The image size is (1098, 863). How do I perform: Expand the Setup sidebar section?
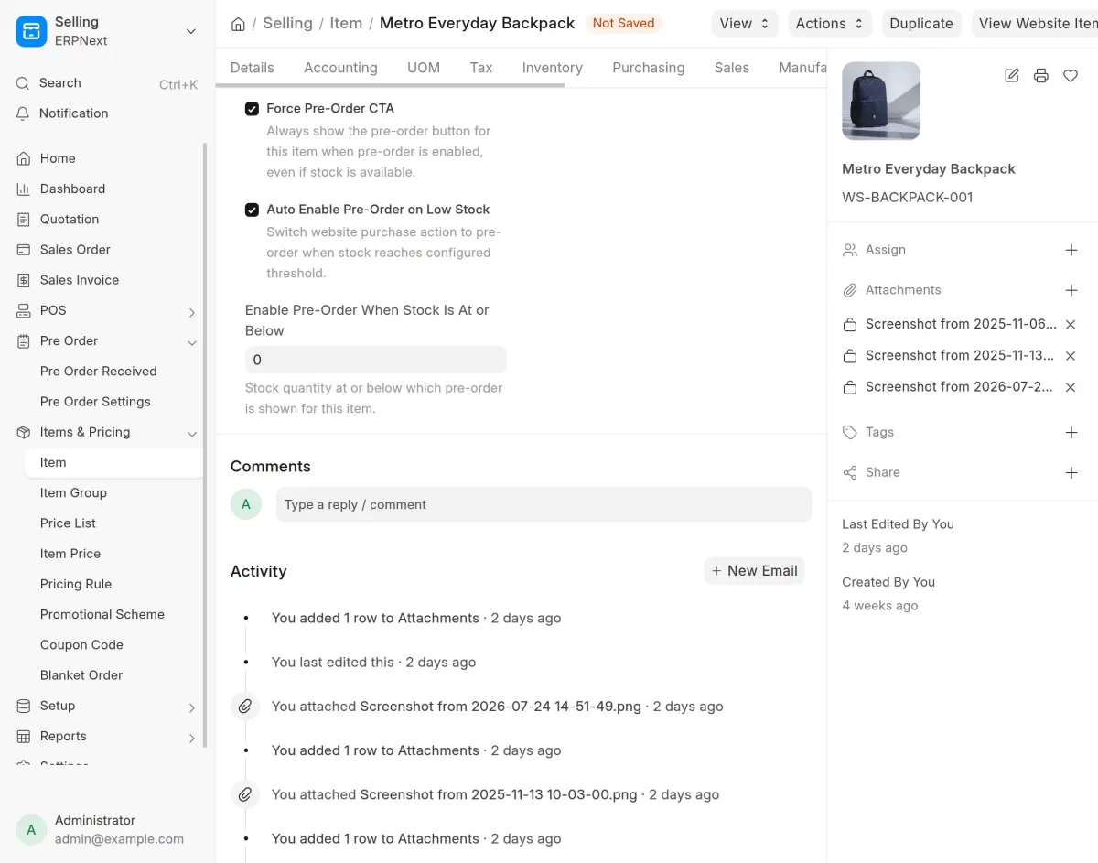pyautogui.click(x=192, y=707)
